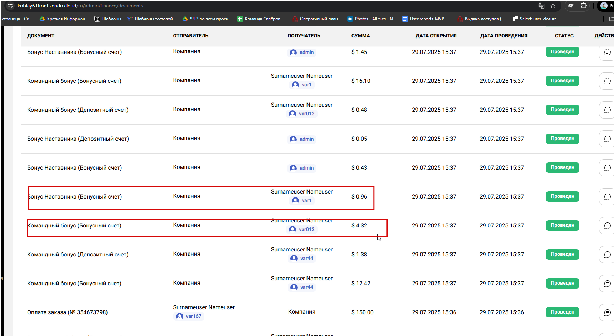Screen dimensions: 614x336
Task: Click the ДАТА ОТКРЫТИЯ column header
Action: pos(436,36)
